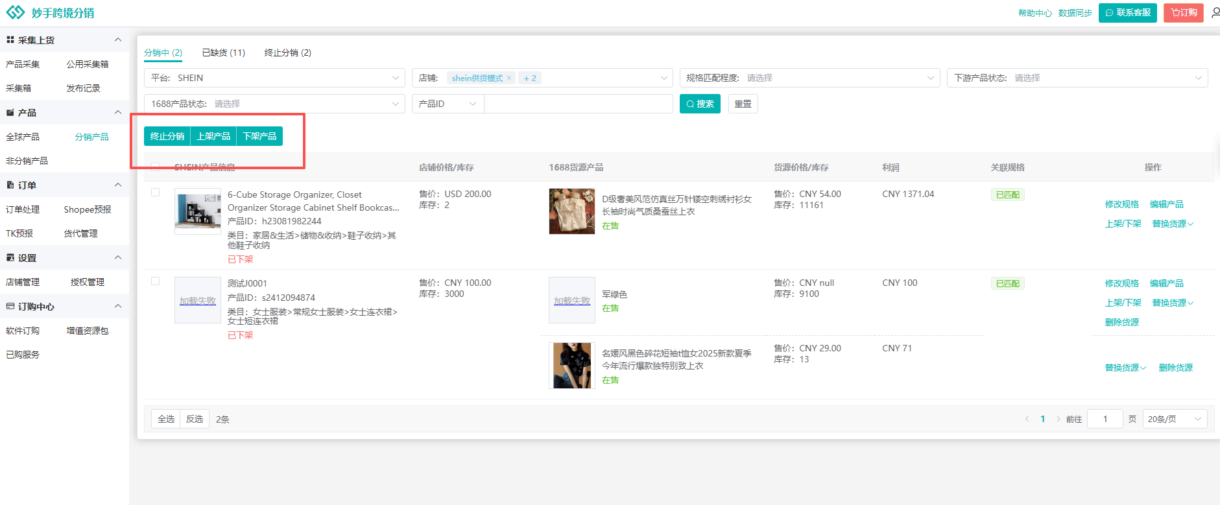The width and height of the screenshot is (1220, 505).
Task: Open the 20条/页 page size dropdown
Action: (x=1174, y=419)
